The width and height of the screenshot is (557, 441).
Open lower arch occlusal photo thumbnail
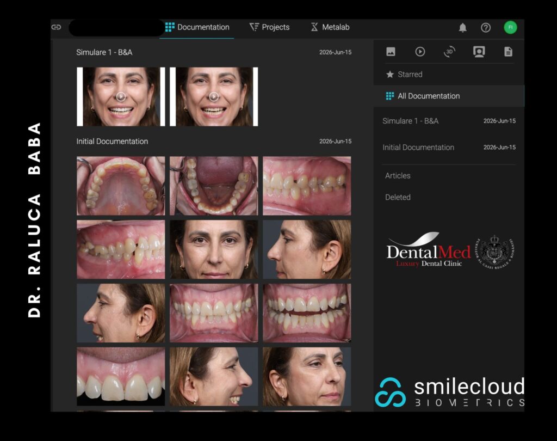(214, 186)
